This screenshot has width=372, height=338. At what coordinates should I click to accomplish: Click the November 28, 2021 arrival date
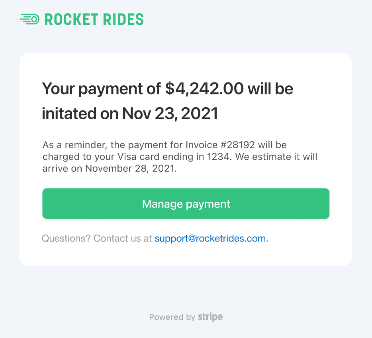(130, 168)
